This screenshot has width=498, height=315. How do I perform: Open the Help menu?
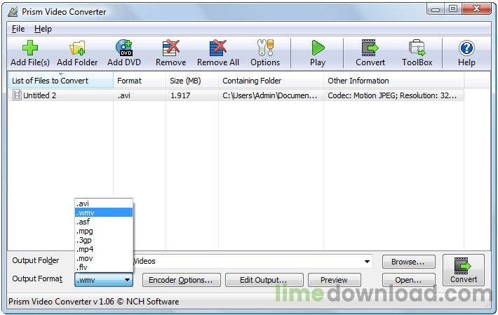coord(43,29)
